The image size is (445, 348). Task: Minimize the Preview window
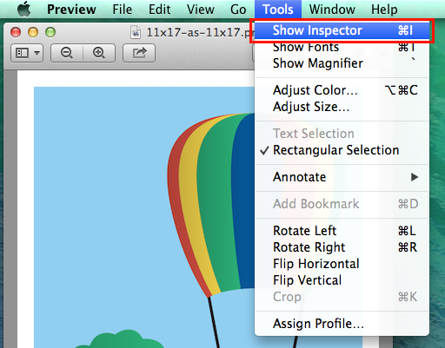pyautogui.click(x=33, y=32)
